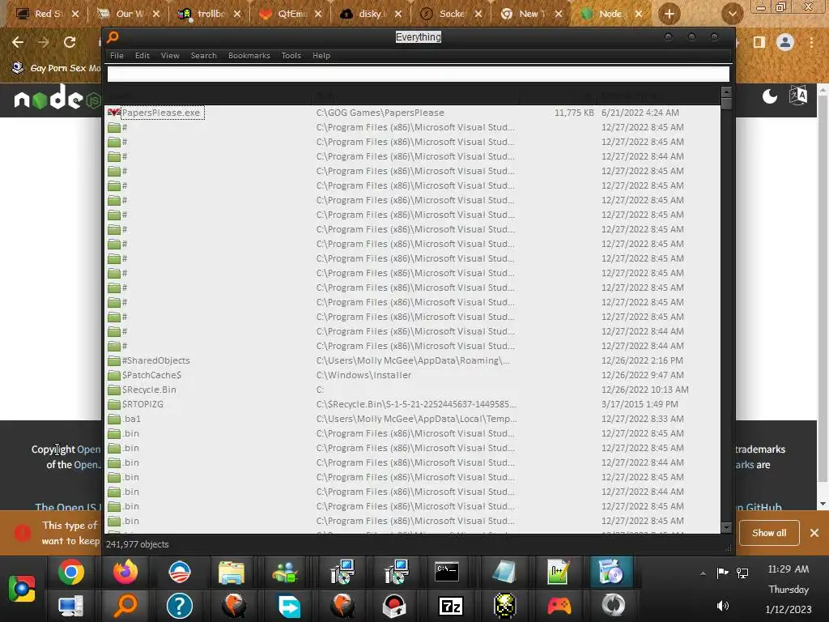This screenshot has width=829, height=622.
Task: Click the Node.js logo
Action: pyautogui.click(x=57, y=98)
